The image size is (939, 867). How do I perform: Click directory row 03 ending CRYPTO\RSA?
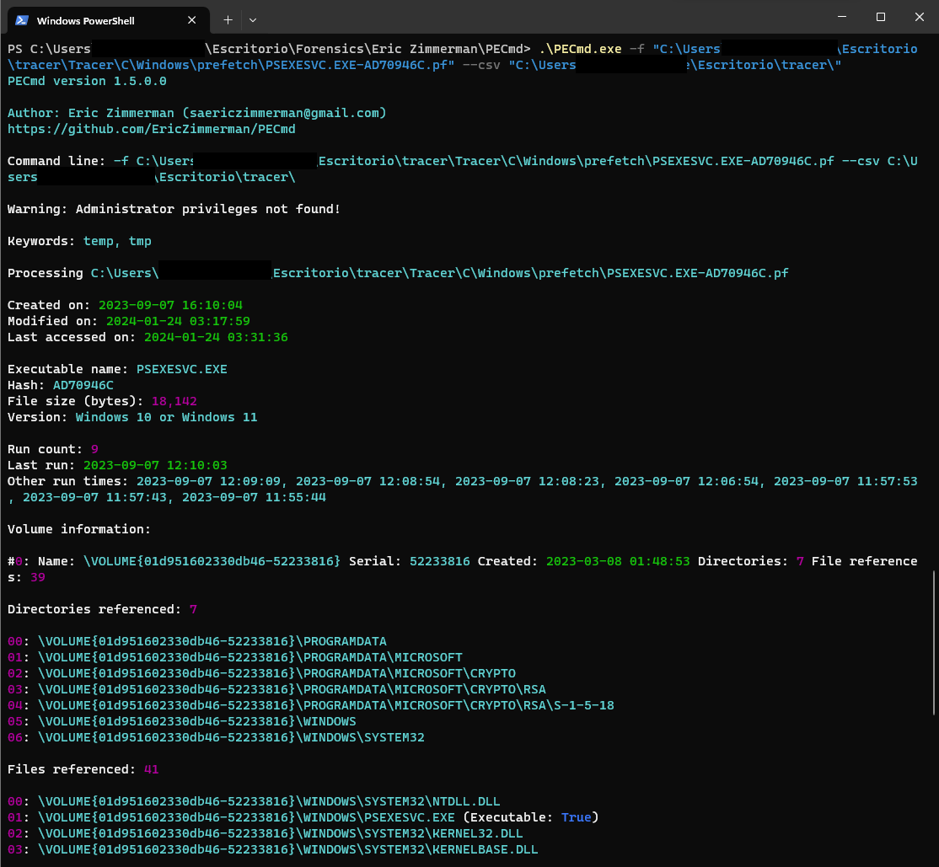pyautogui.click(x=276, y=689)
